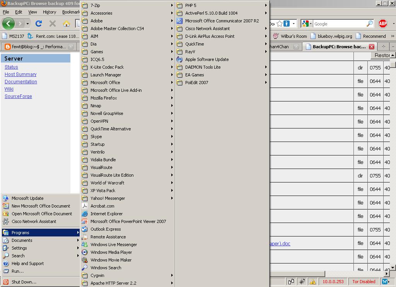This screenshot has height=287, width=396.
Task: Click the Adblock Plus ABP icon
Action: coord(383,24)
